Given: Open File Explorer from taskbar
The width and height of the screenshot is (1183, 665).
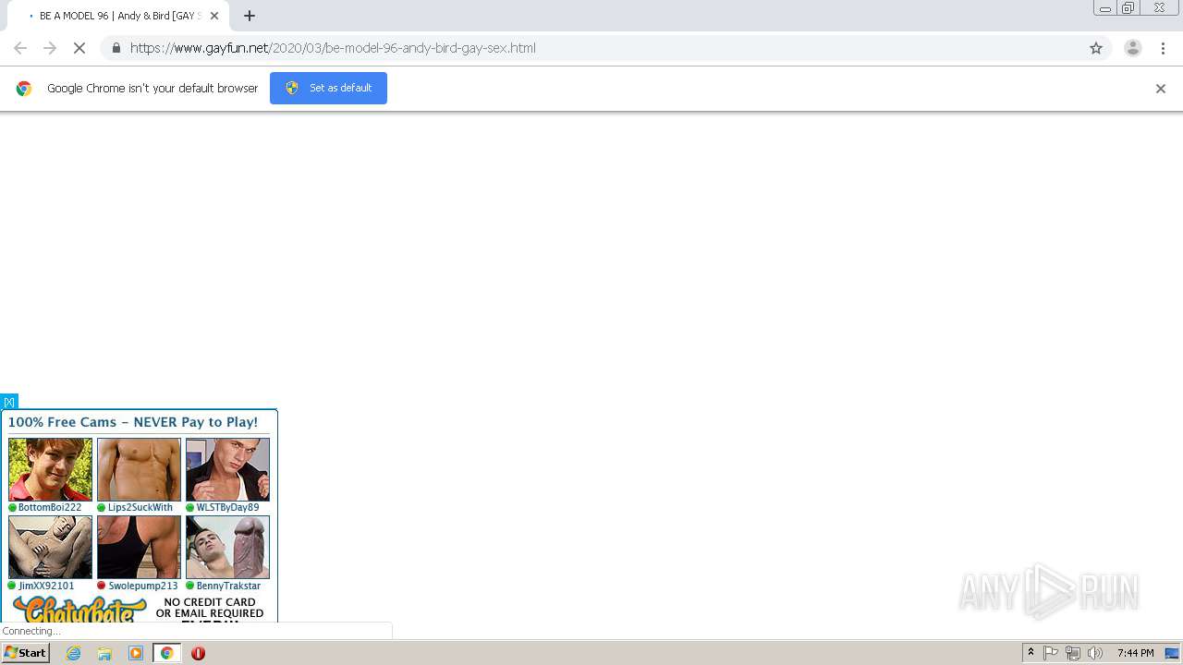Looking at the screenshot, I should pyautogui.click(x=104, y=653).
